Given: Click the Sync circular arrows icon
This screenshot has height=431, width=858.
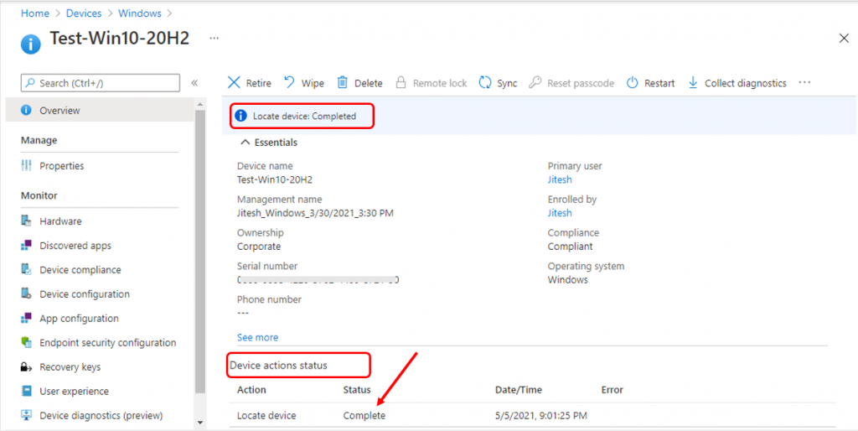Looking at the screenshot, I should click(x=485, y=83).
